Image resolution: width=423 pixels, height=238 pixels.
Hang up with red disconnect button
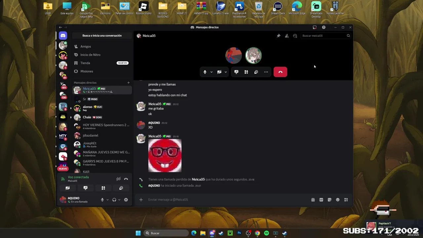[280, 72]
